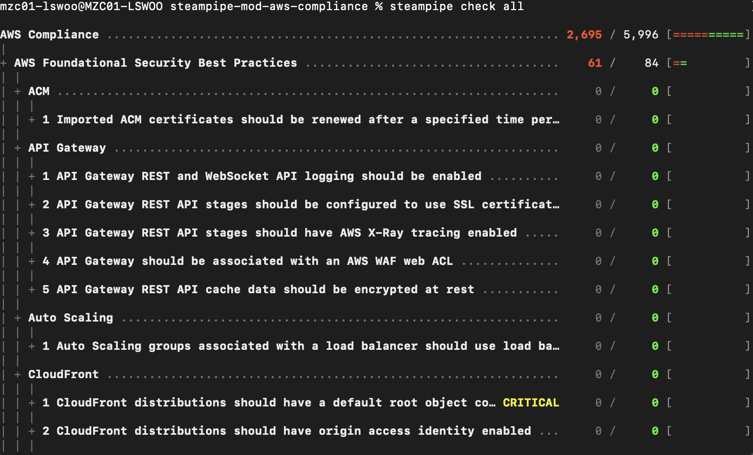753x455 pixels.
Task: Click the plus marker beside CloudFront
Action: coord(18,375)
